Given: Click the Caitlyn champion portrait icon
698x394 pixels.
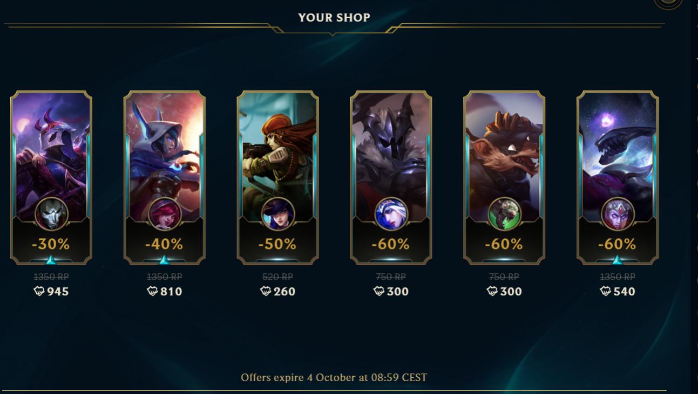Looking at the screenshot, I should tap(278, 214).
